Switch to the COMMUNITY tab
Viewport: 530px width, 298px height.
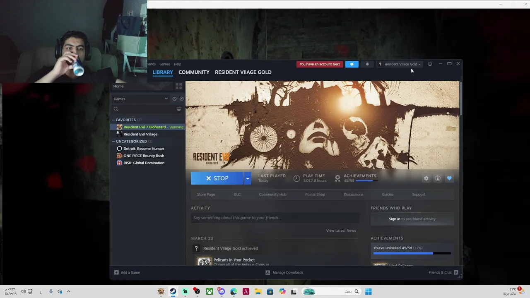(x=194, y=72)
